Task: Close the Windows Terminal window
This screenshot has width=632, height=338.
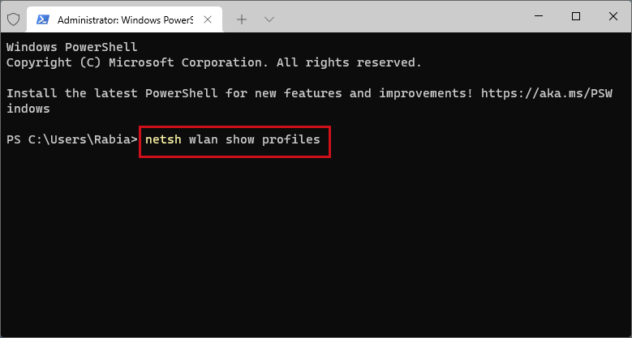Action: [x=613, y=16]
